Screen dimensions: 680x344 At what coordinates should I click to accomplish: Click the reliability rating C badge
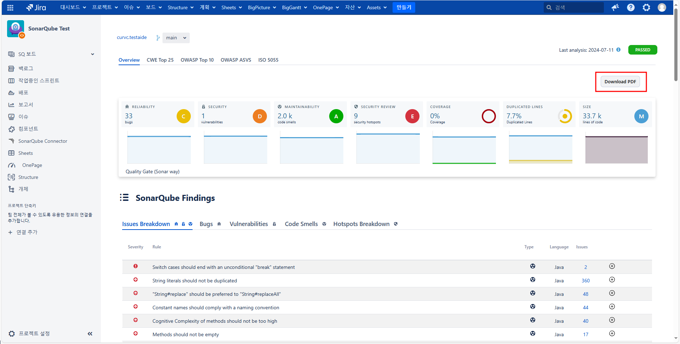(184, 116)
